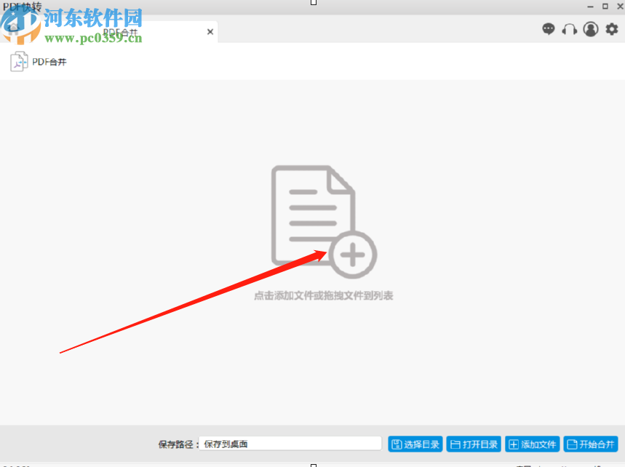Image resolution: width=625 pixels, height=467 pixels.
Task: Click the plus icon on 添加文件 button
Action: [514, 444]
